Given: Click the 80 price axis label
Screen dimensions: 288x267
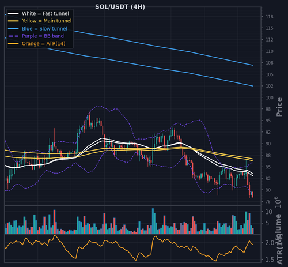Looking at the screenshot, I should point(268,190).
